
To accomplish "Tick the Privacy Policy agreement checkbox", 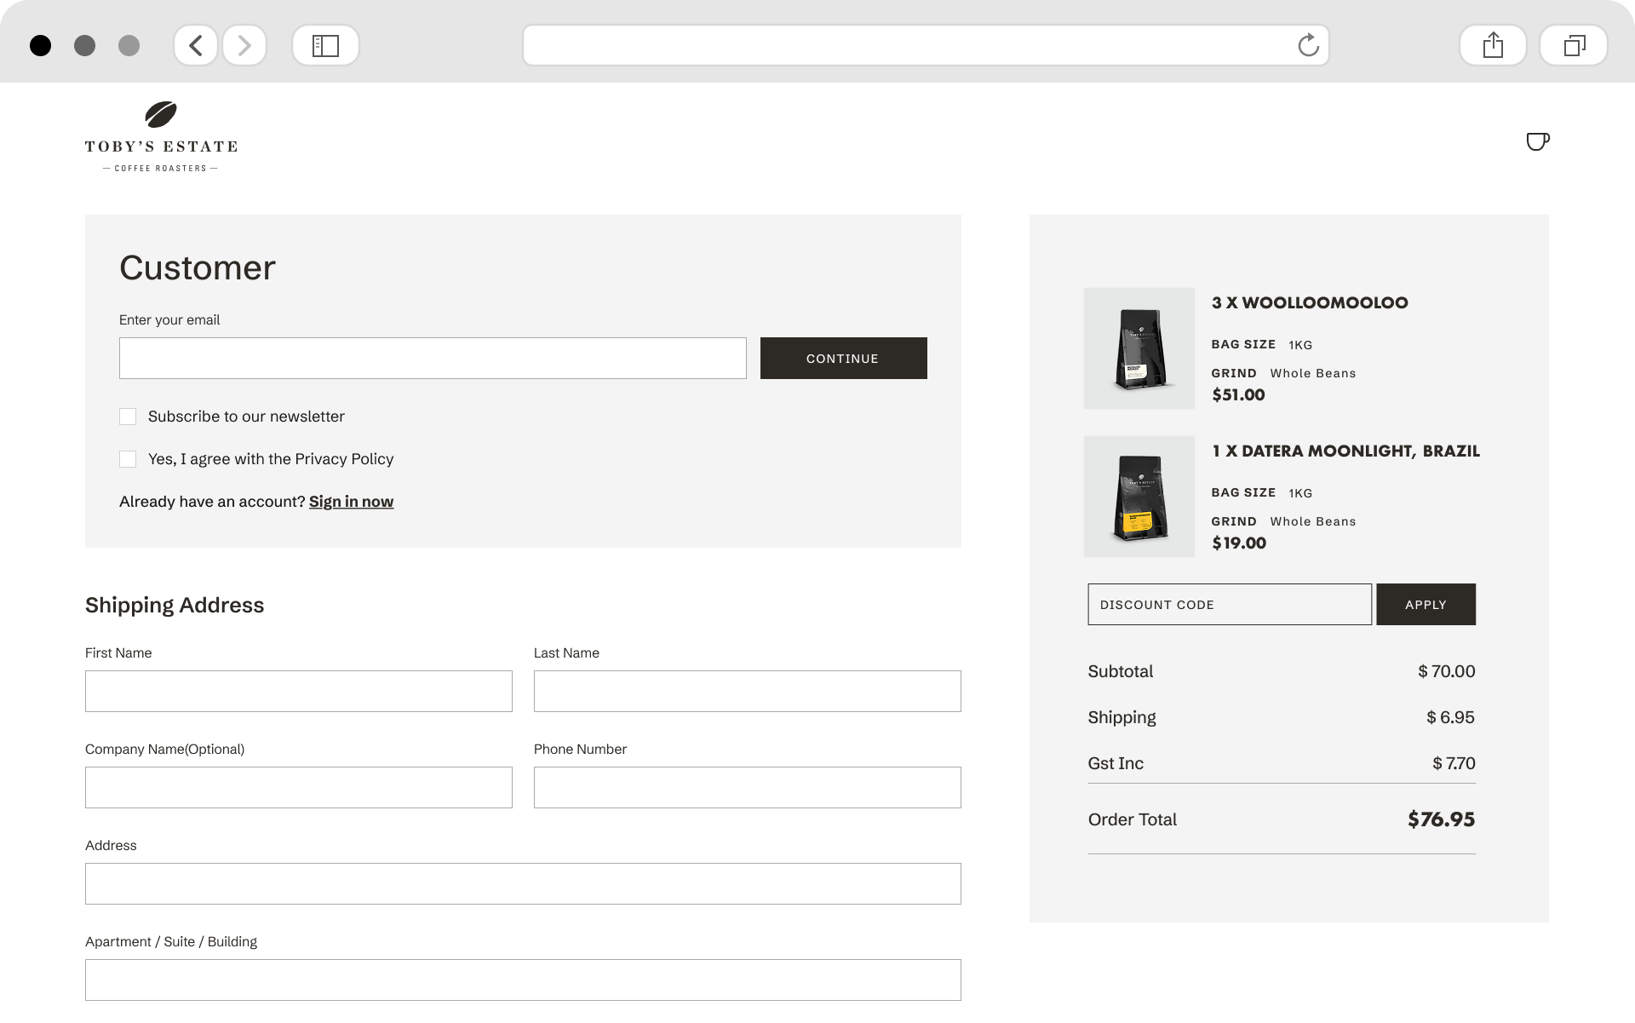I will (128, 459).
